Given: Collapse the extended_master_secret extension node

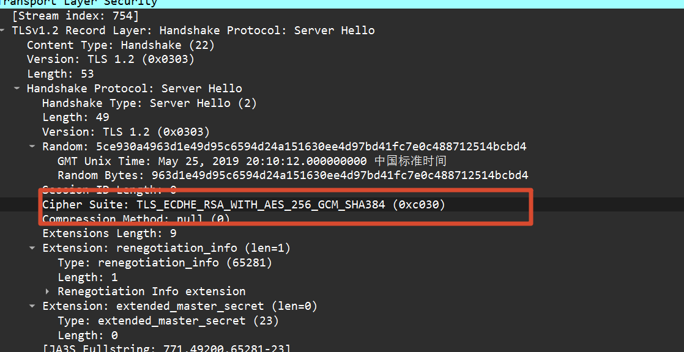Looking at the screenshot, I should tap(32, 306).
